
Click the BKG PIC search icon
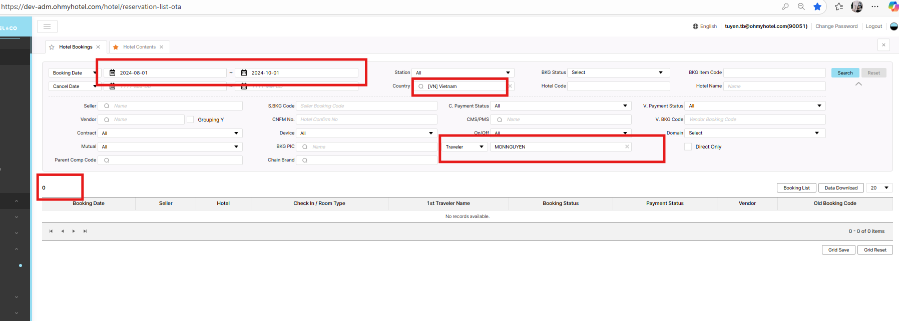(305, 147)
